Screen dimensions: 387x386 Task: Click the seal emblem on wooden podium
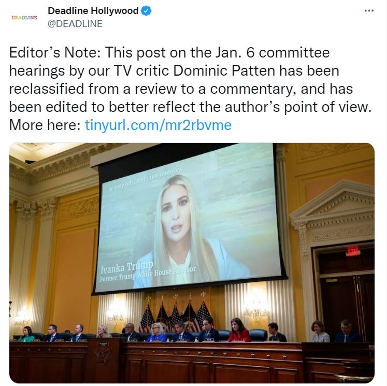[103, 358]
